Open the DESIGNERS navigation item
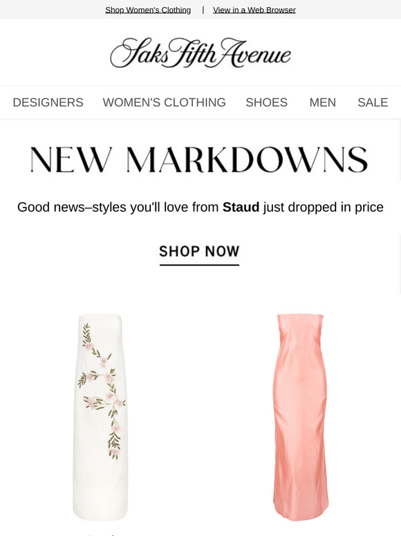The height and width of the screenshot is (536, 401). (x=48, y=102)
